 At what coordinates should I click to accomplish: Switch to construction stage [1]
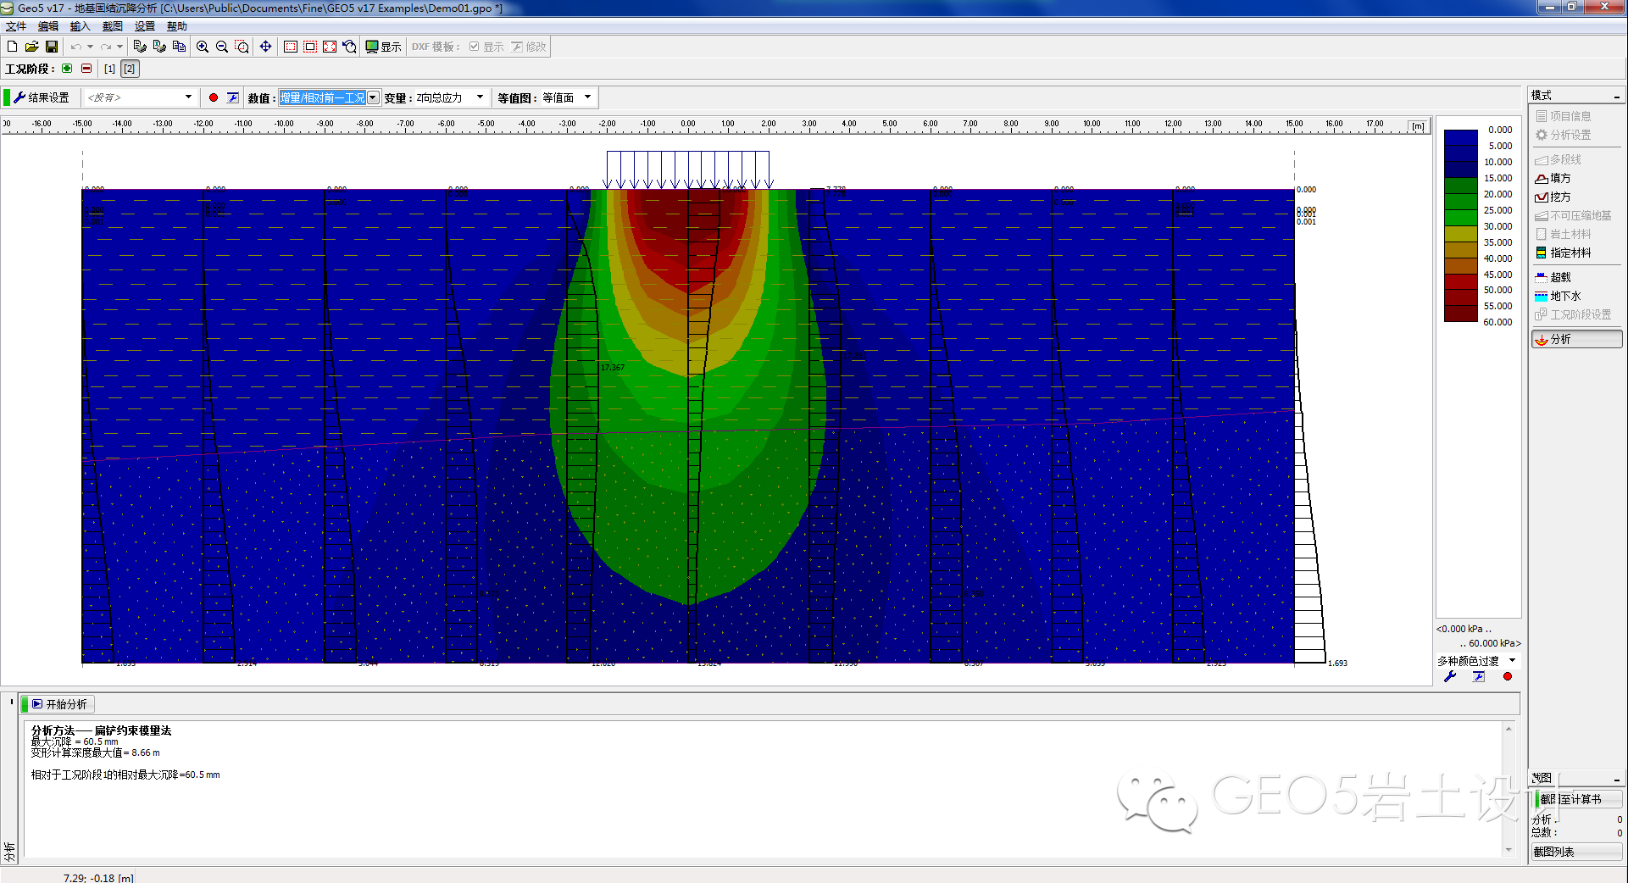(109, 69)
